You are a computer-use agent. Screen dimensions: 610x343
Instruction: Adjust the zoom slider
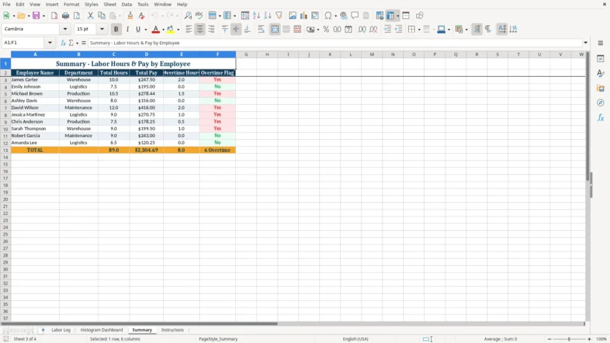click(569, 339)
